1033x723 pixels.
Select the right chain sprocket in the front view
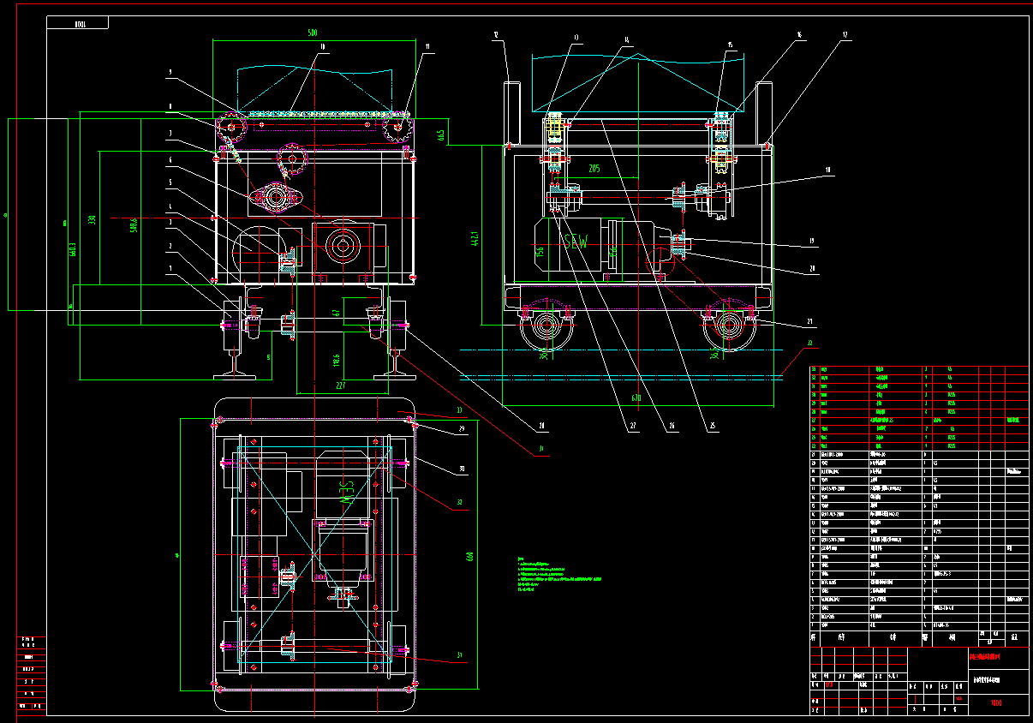tap(398, 129)
